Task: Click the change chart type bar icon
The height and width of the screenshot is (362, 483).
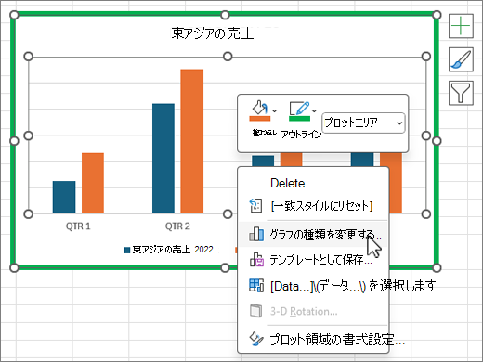Action: click(256, 234)
